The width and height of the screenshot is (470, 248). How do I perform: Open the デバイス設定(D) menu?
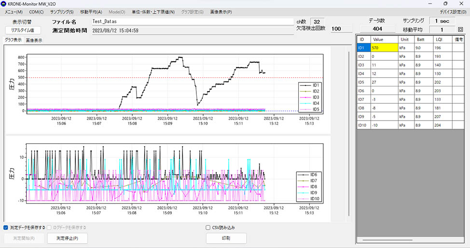[x=453, y=12]
